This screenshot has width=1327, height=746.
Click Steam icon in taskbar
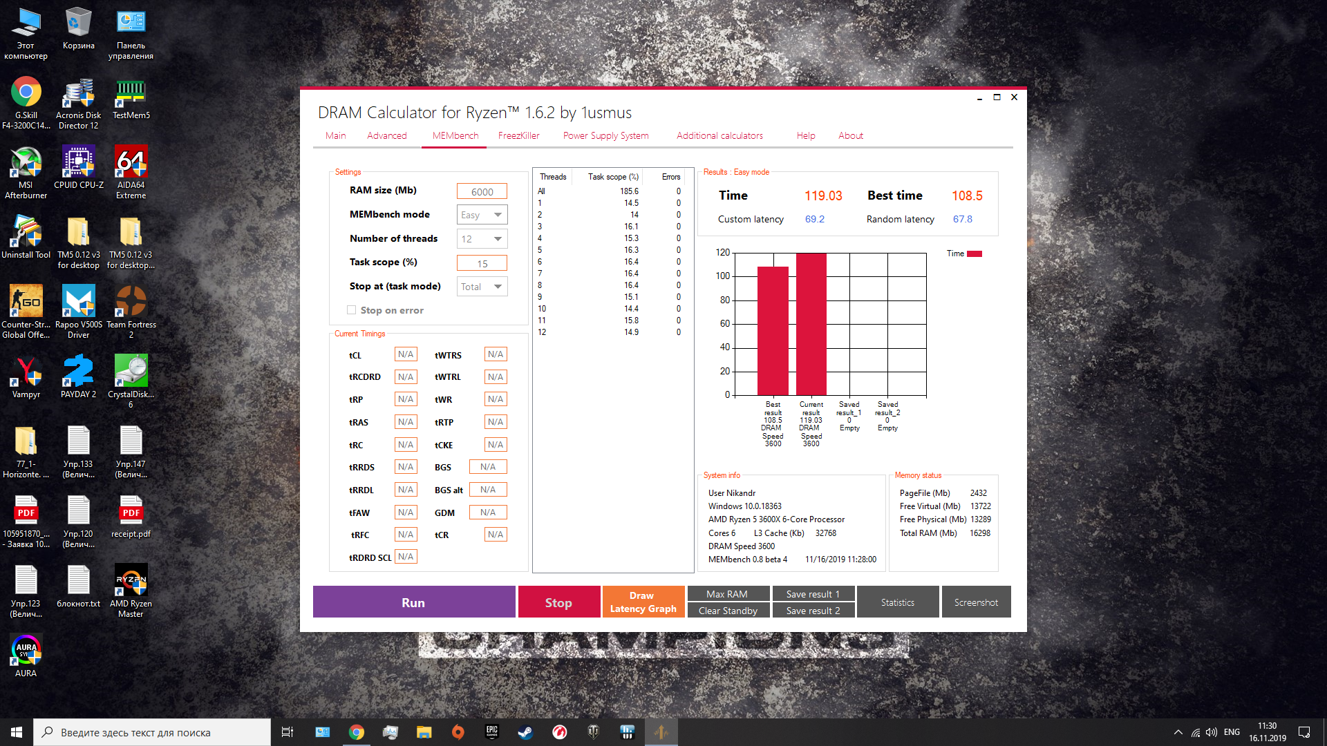pyautogui.click(x=525, y=732)
